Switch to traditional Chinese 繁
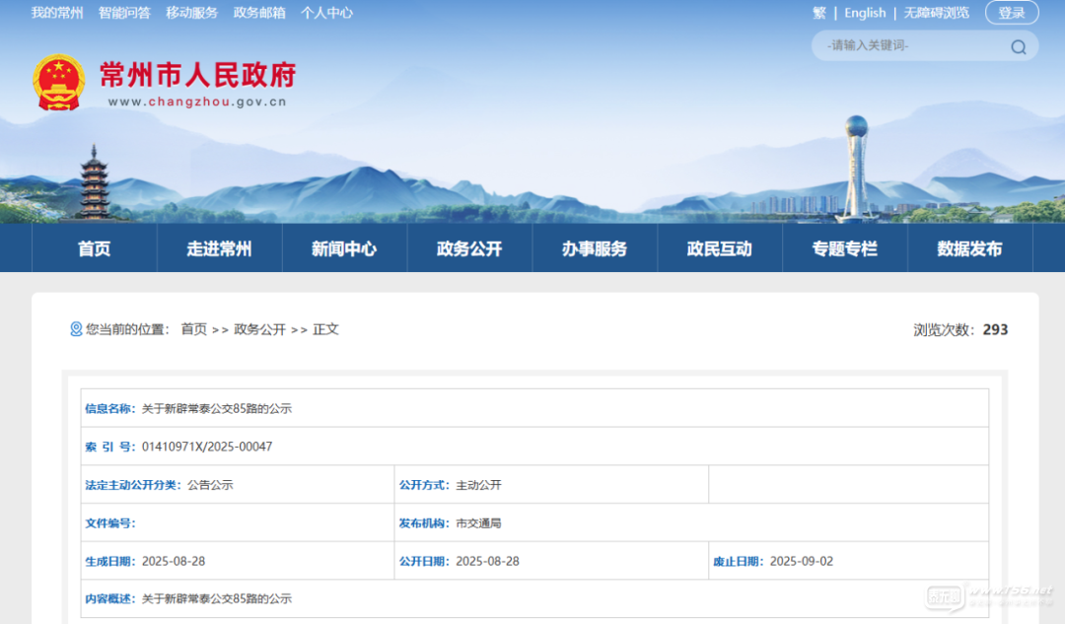Viewport: 1065px width, 624px height. (819, 13)
